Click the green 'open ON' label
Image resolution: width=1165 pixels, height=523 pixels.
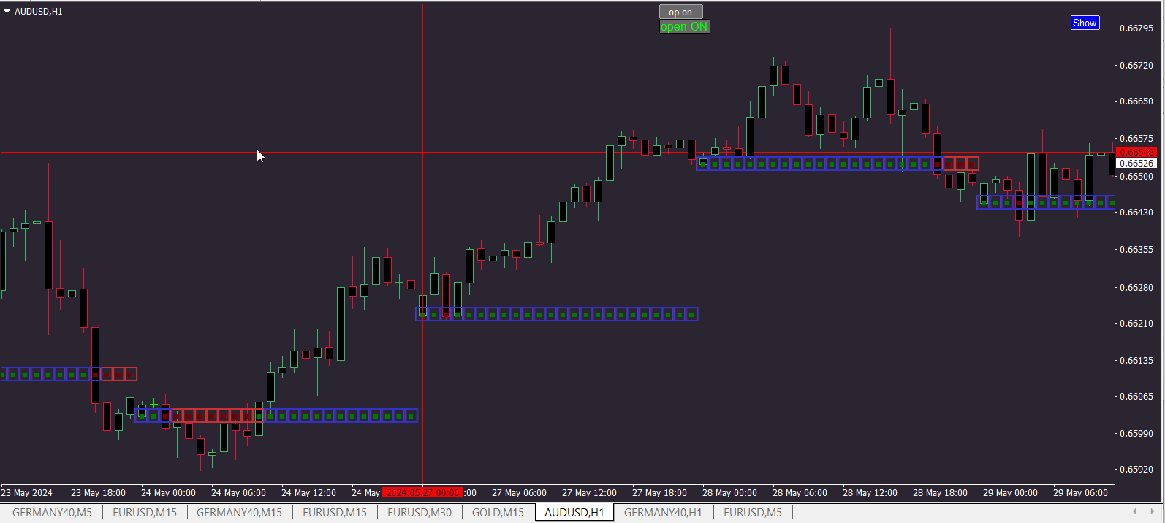point(684,26)
